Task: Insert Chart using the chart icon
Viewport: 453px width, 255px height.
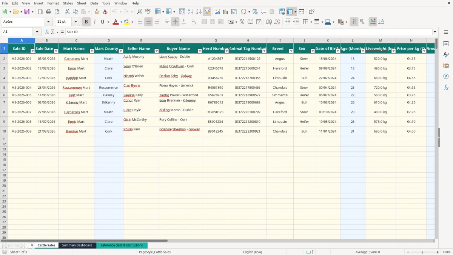Action: tap(226, 12)
